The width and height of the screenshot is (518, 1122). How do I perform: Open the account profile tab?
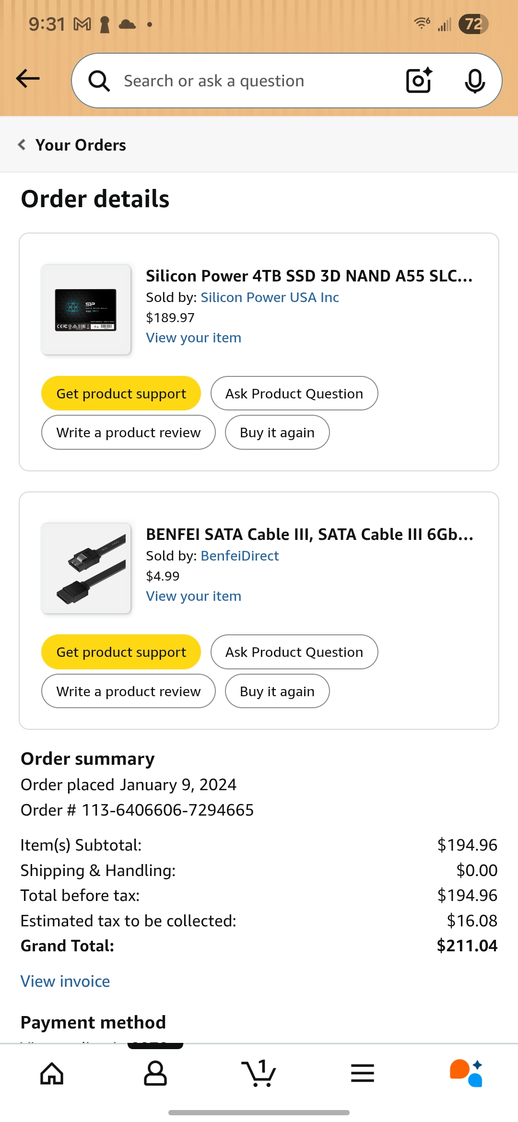tap(155, 1073)
